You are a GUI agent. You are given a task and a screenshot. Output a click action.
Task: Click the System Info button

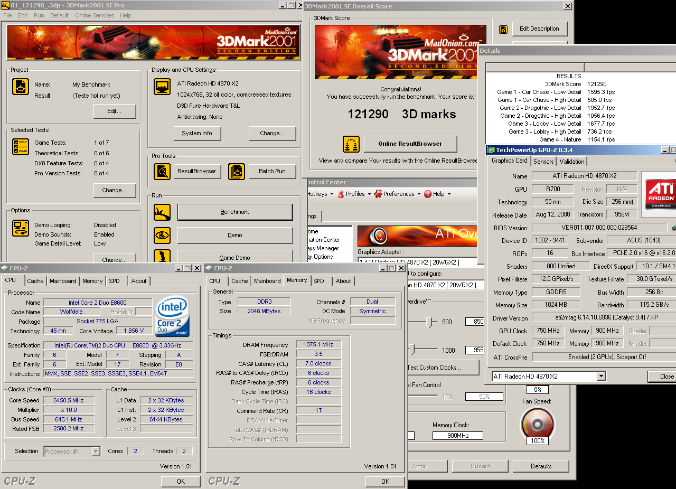(x=197, y=133)
